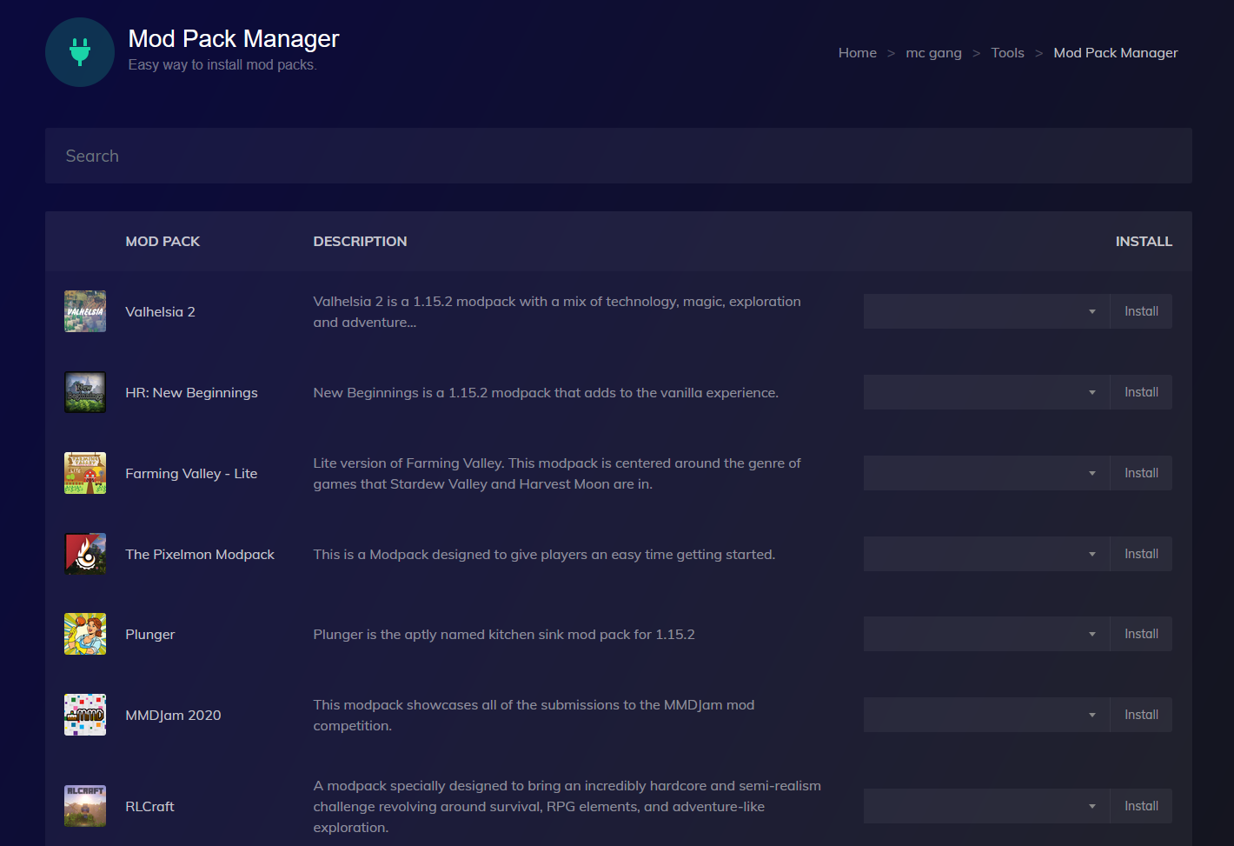Install The Pixelmon Modpack
This screenshot has width=1234, height=846.
(x=1141, y=554)
